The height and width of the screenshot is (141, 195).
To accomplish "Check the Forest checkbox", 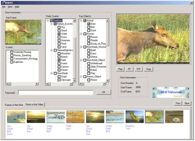I will (x=59, y=63).
